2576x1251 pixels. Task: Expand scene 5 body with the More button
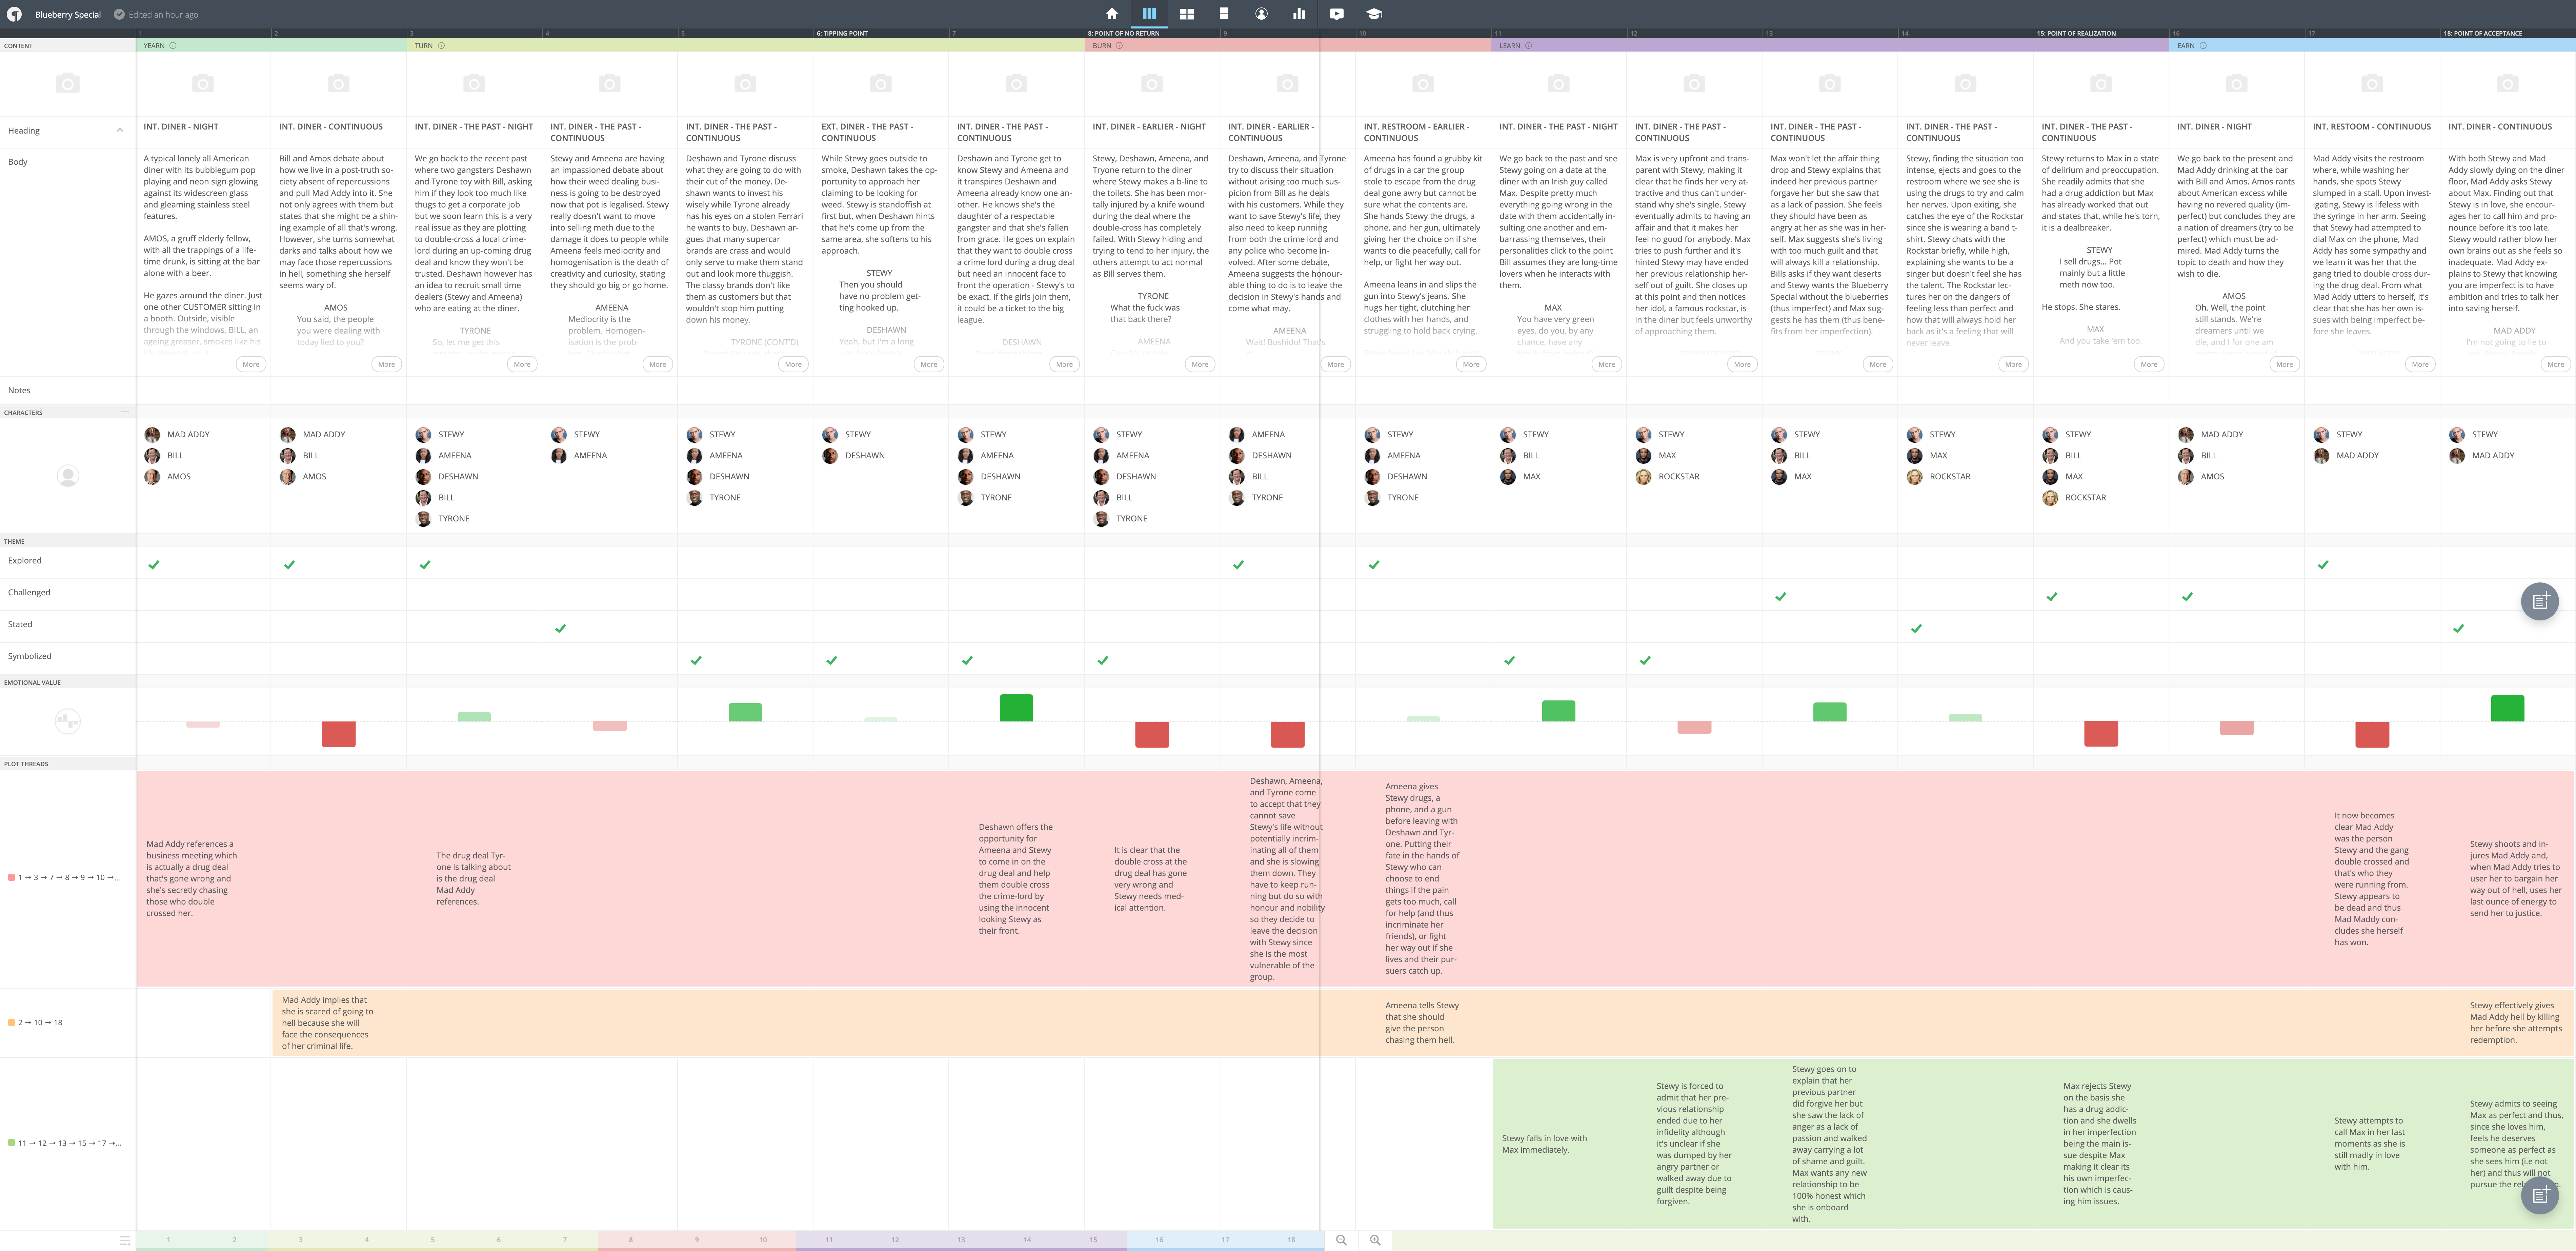[793, 364]
